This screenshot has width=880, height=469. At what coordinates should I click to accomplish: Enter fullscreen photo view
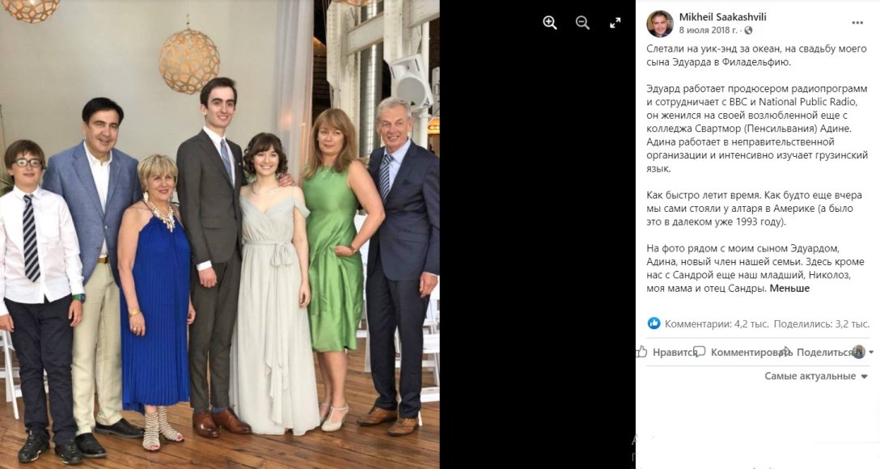(615, 23)
